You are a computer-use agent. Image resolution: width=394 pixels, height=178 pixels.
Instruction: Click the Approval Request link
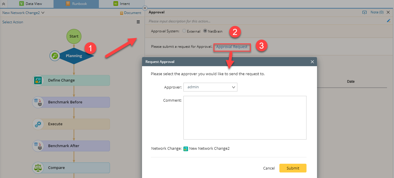point(232,47)
